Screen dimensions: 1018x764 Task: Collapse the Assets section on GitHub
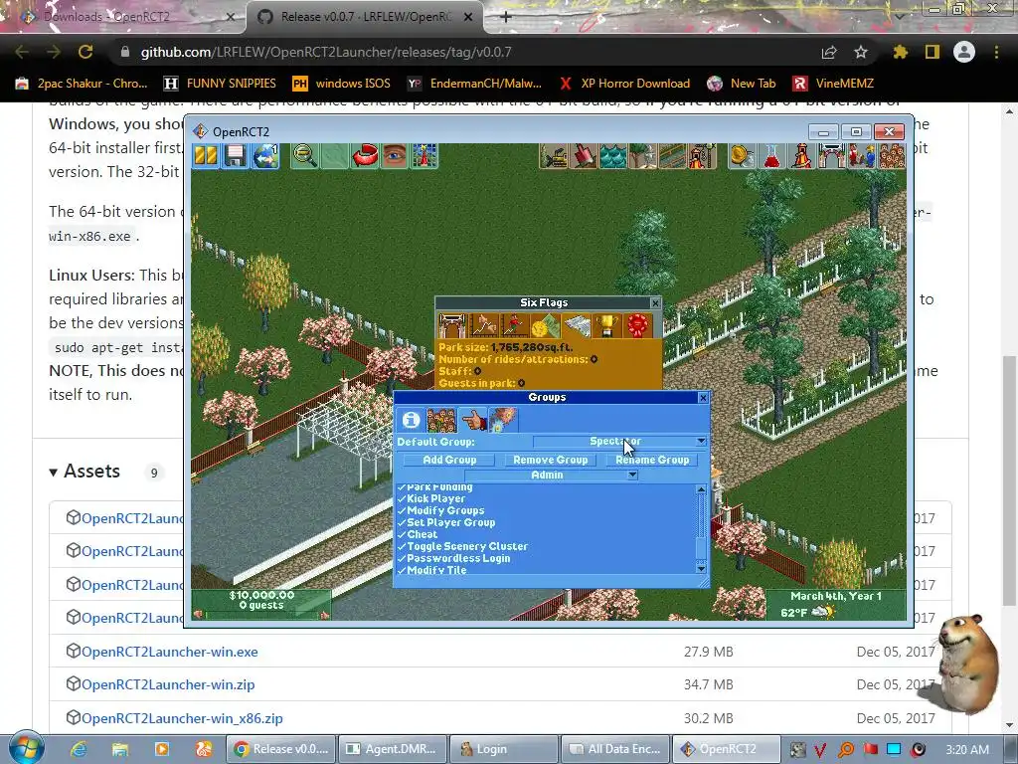point(85,471)
